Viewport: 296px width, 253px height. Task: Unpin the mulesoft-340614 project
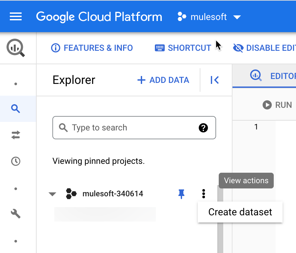pos(181,194)
